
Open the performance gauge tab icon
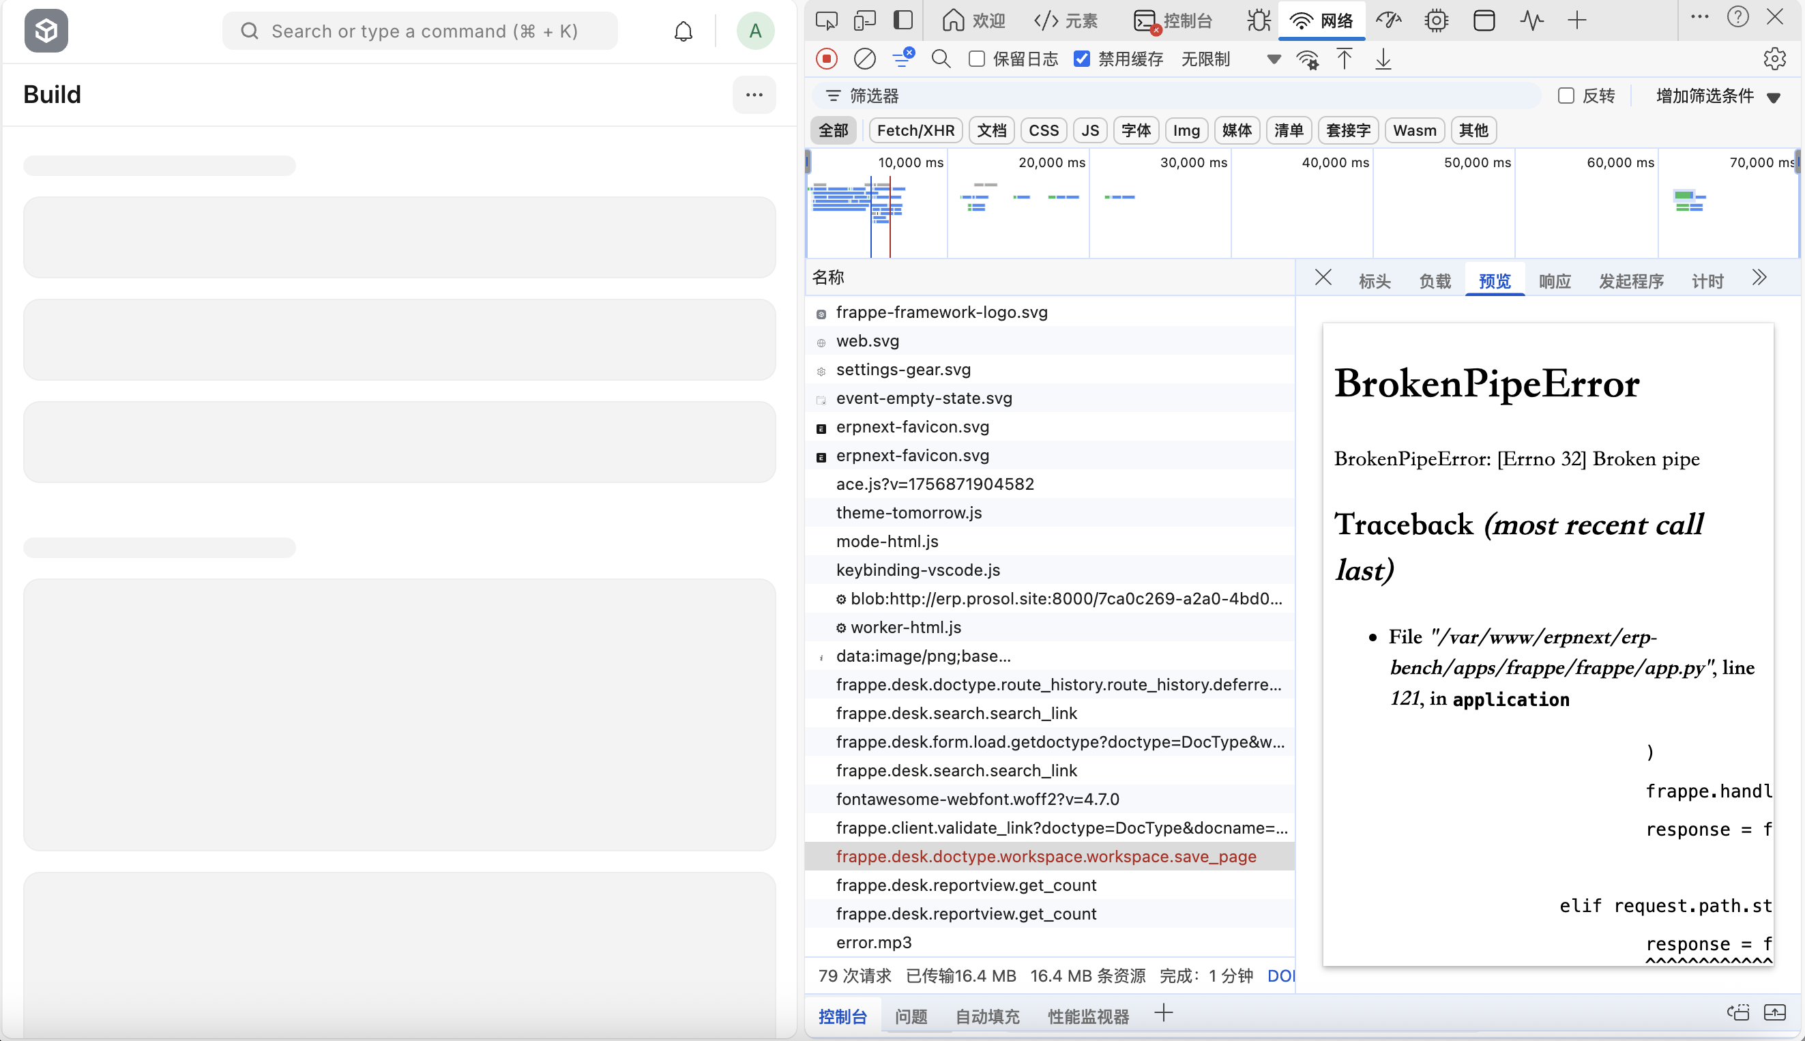[1388, 20]
